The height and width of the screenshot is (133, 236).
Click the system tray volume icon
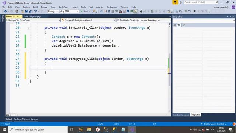click(x=195, y=130)
